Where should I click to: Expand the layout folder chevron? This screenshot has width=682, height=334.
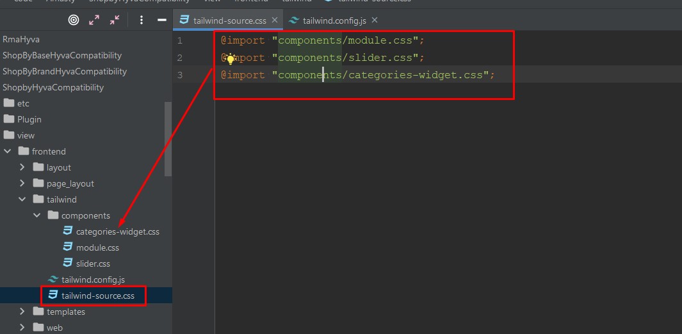pos(22,167)
